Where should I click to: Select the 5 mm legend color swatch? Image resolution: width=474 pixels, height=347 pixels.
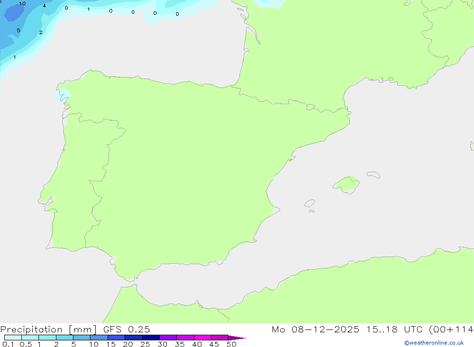[82, 338]
